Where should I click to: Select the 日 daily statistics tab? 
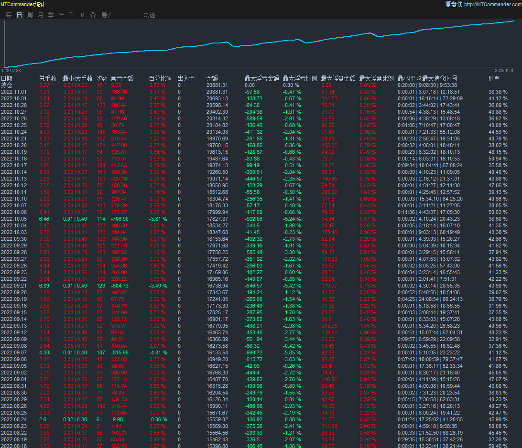(x=19, y=15)
